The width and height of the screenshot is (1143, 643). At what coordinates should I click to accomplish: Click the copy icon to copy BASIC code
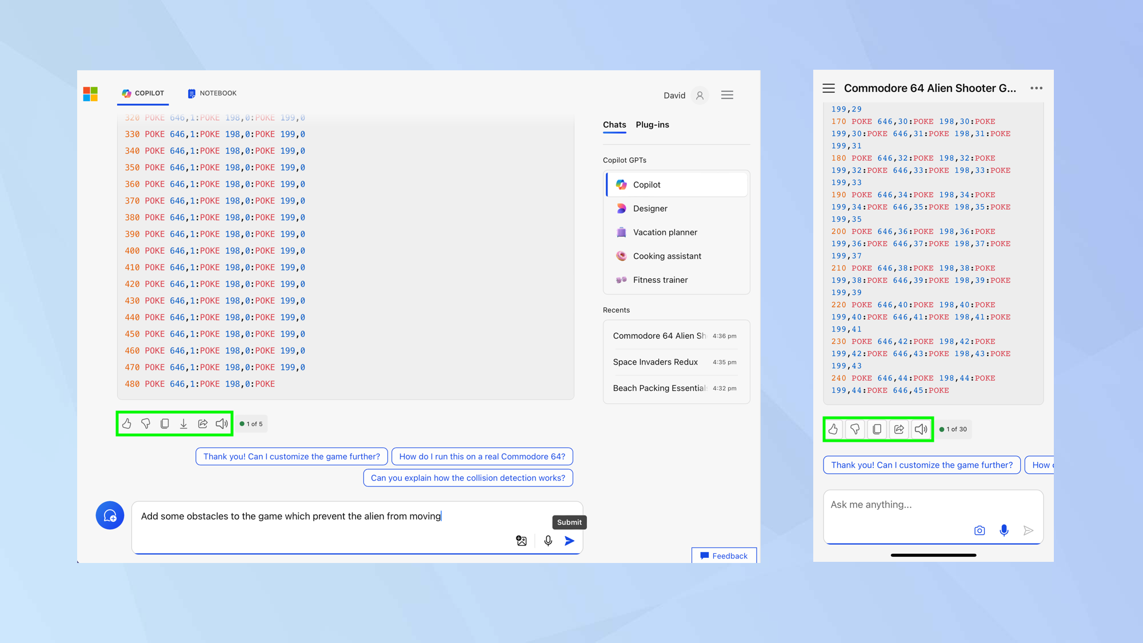tap(165, 424)
